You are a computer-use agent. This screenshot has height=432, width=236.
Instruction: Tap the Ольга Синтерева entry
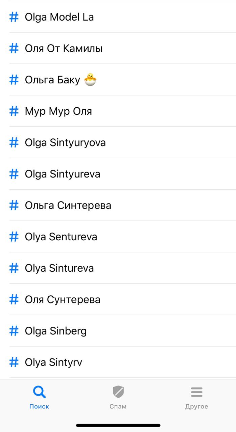tap(68, 206)
